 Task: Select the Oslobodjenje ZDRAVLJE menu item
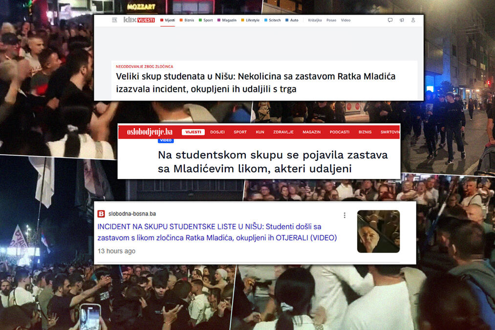pyautogui.click(x=283, y=132)
